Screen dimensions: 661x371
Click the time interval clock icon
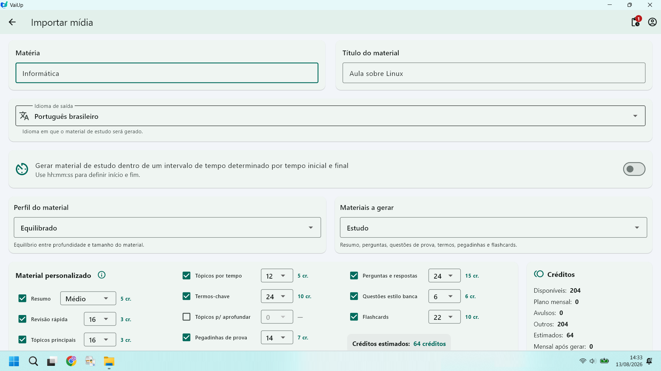(22, 169)
